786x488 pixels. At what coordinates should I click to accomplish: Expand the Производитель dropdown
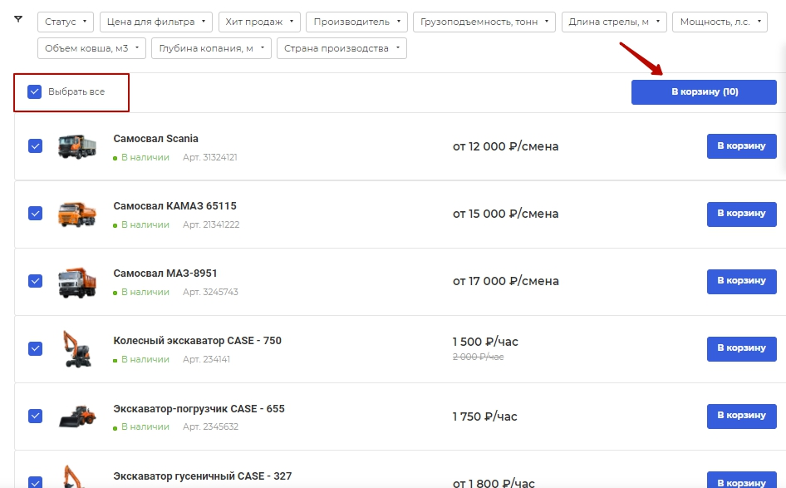tap(357, 22)
